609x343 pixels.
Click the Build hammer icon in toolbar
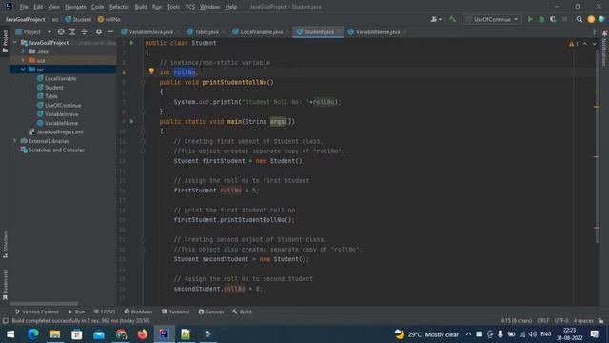(453, 19)
